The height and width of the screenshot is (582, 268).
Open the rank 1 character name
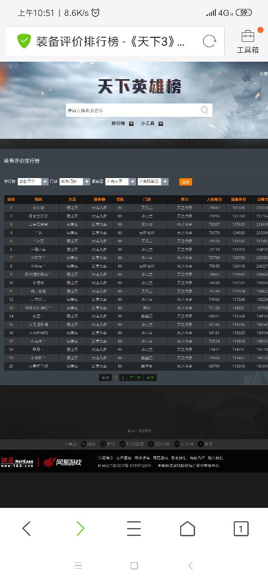(x=39, y=208)
